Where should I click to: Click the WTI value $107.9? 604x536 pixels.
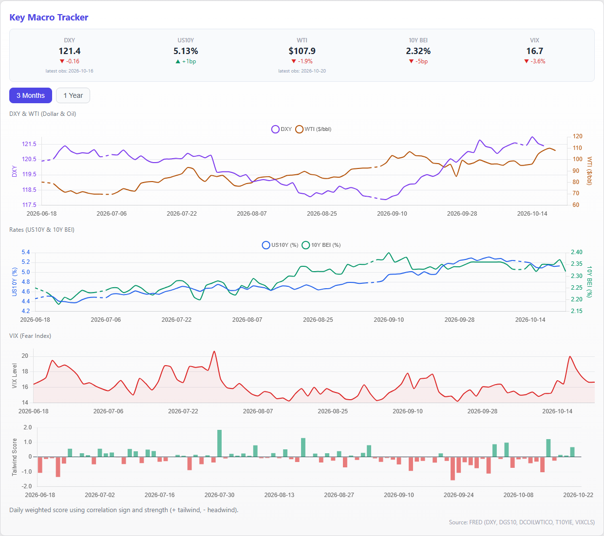[x=302, y=51]
